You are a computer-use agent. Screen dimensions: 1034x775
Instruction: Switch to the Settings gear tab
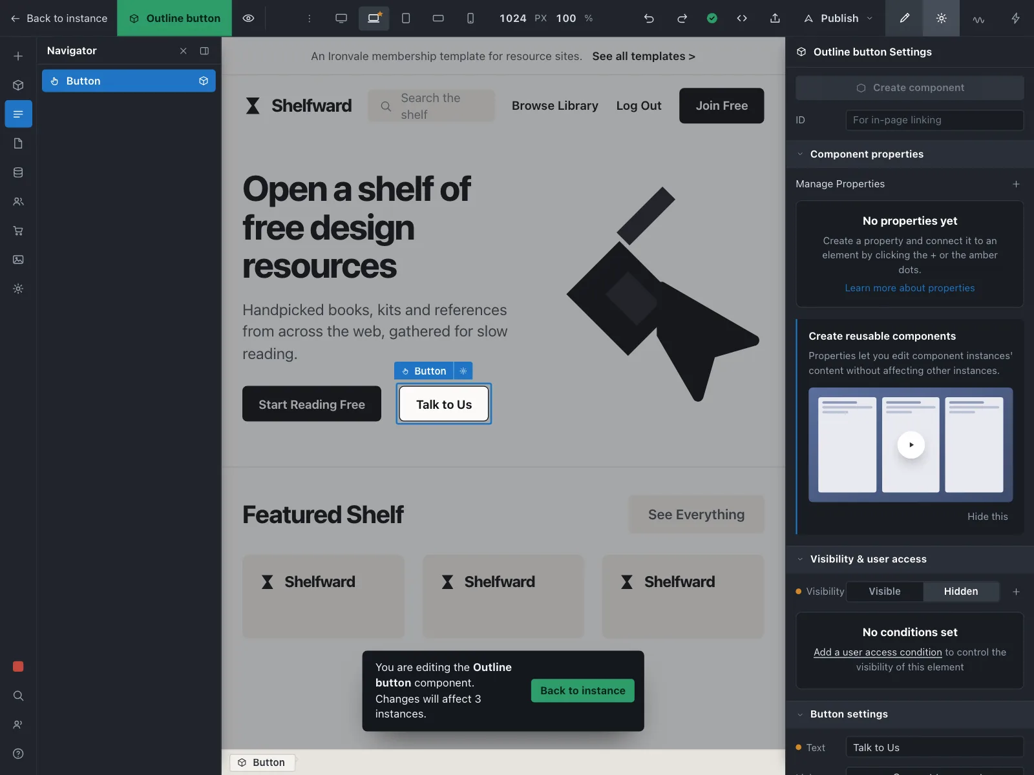942,18
